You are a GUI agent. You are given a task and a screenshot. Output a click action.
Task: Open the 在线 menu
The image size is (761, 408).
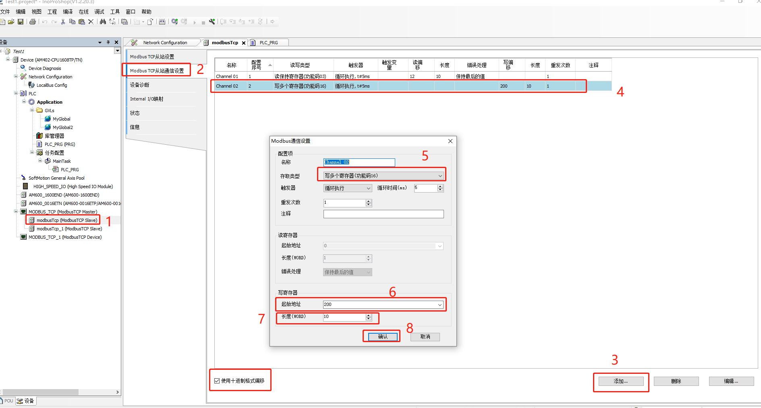pyautogui.click(x=83, y=12)
